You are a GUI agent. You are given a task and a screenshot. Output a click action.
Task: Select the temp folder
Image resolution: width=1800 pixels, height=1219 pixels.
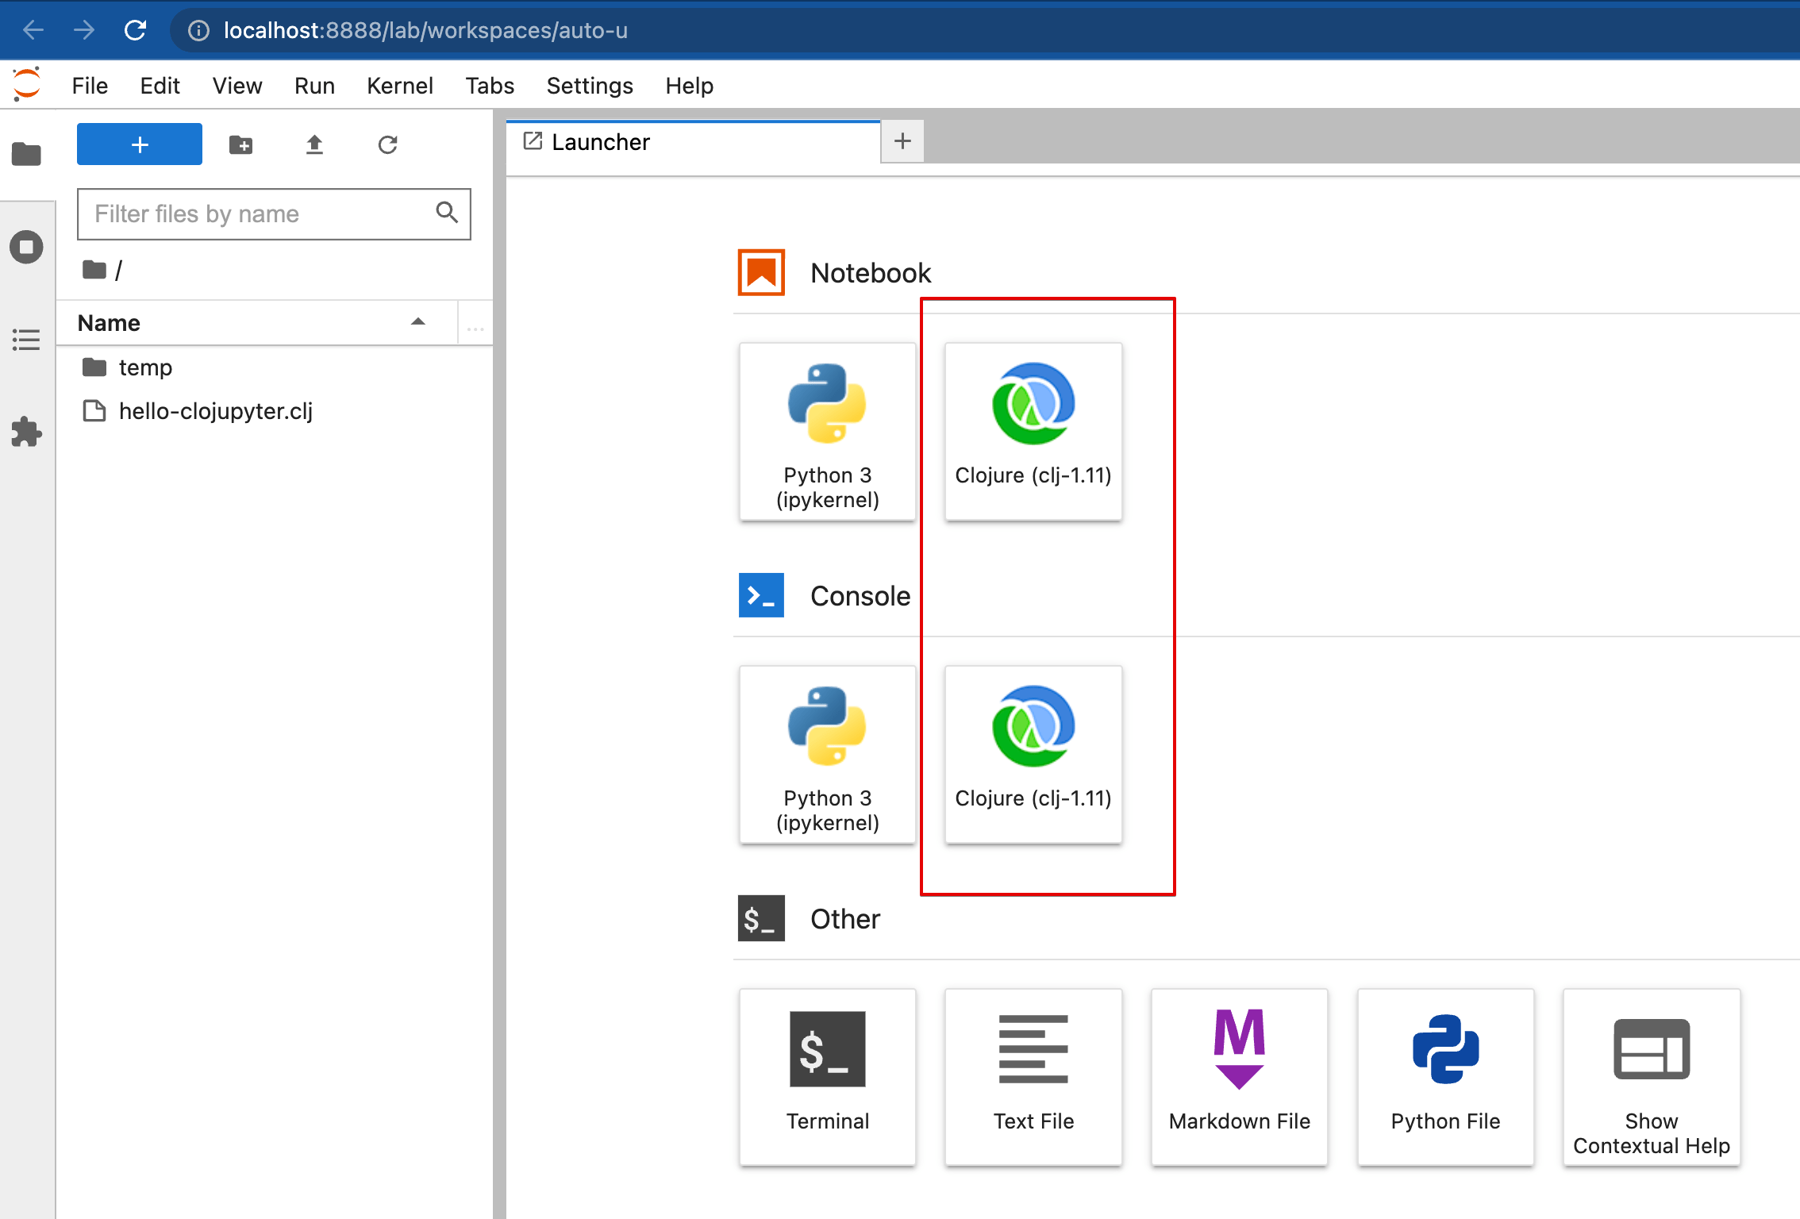275,367
